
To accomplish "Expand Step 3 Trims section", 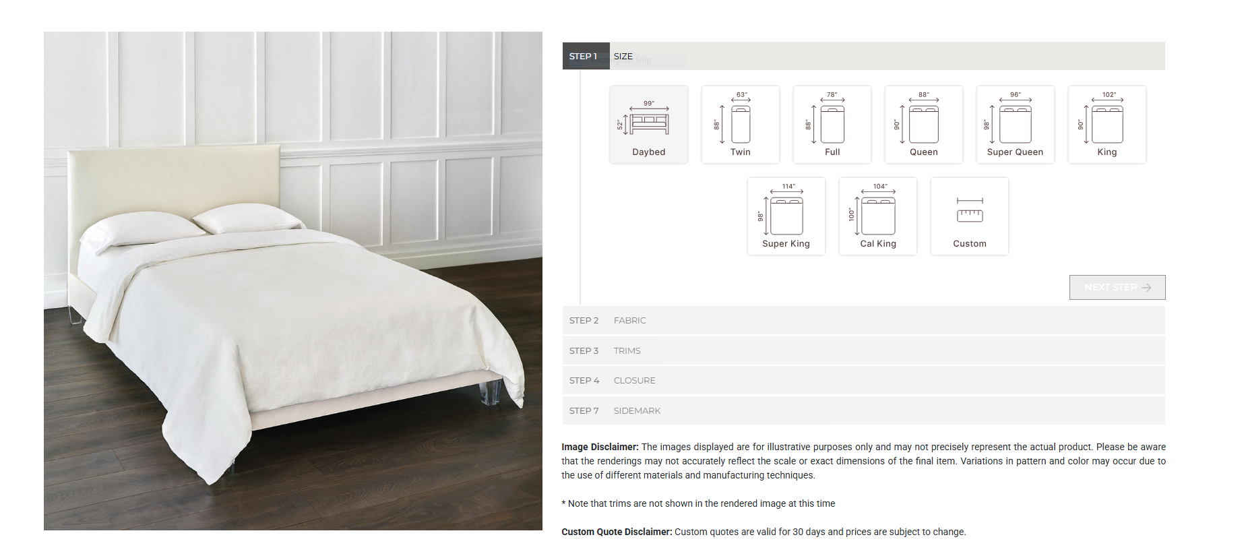I will click(x=863, y=350).
